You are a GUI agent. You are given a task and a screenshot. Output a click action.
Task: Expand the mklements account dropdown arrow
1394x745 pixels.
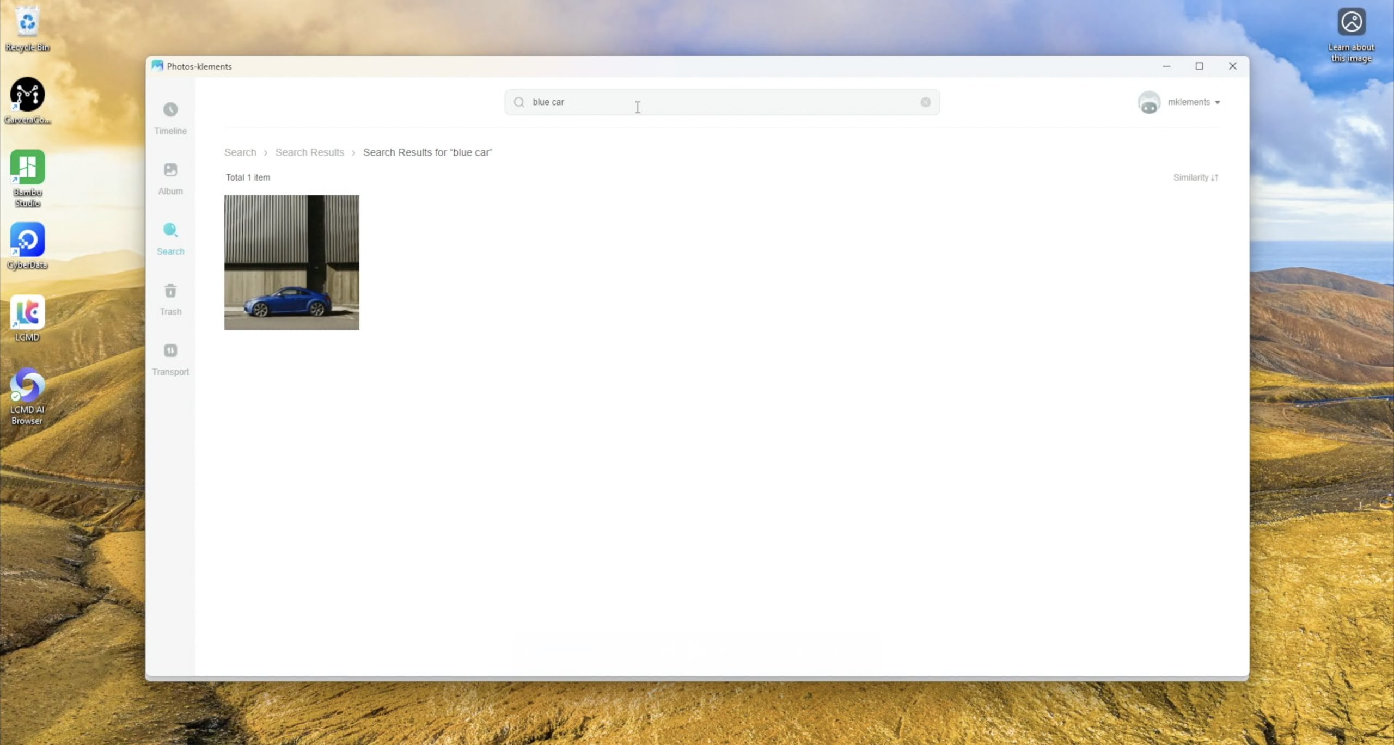(x=1218, y=102)
